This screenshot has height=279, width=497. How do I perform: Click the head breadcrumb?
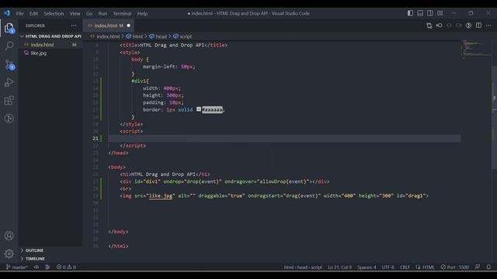[161, 36]
